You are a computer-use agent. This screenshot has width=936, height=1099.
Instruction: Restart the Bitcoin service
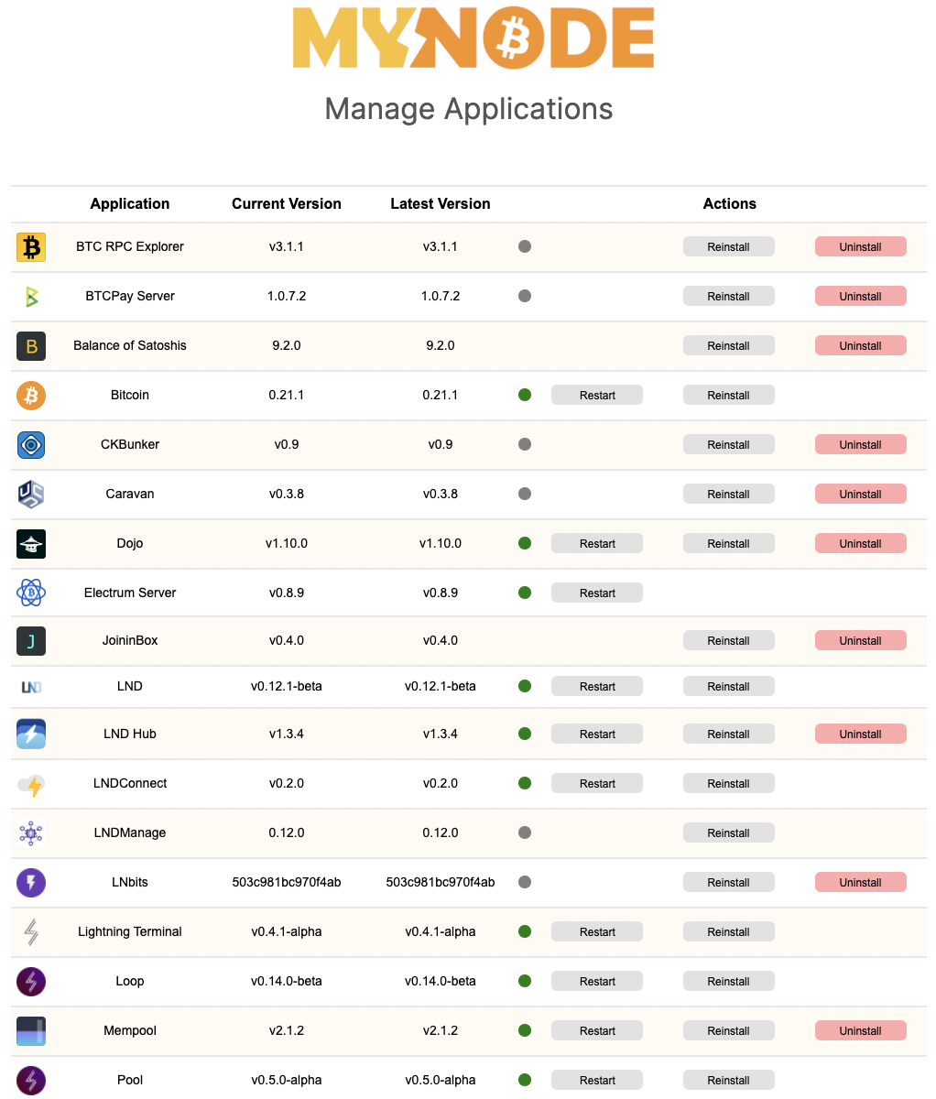pyautogui.click(x=597, y=395)
